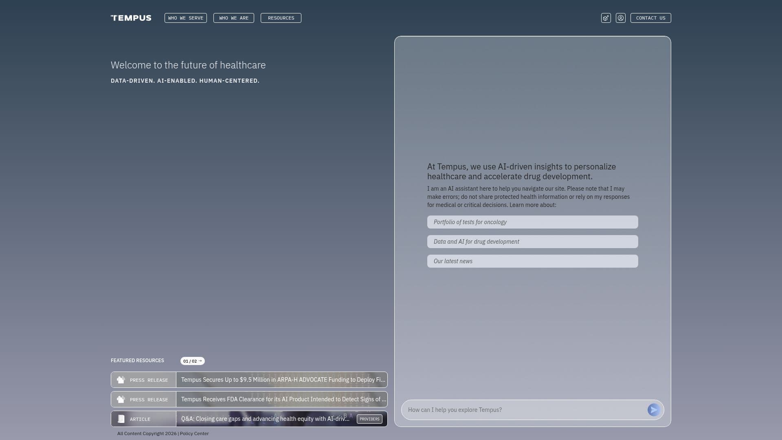782x440 pixels.
Task: Click icon on ARPA-H ADVOCATE press release row
Action: pyautogui.click(x=121, y=380)
